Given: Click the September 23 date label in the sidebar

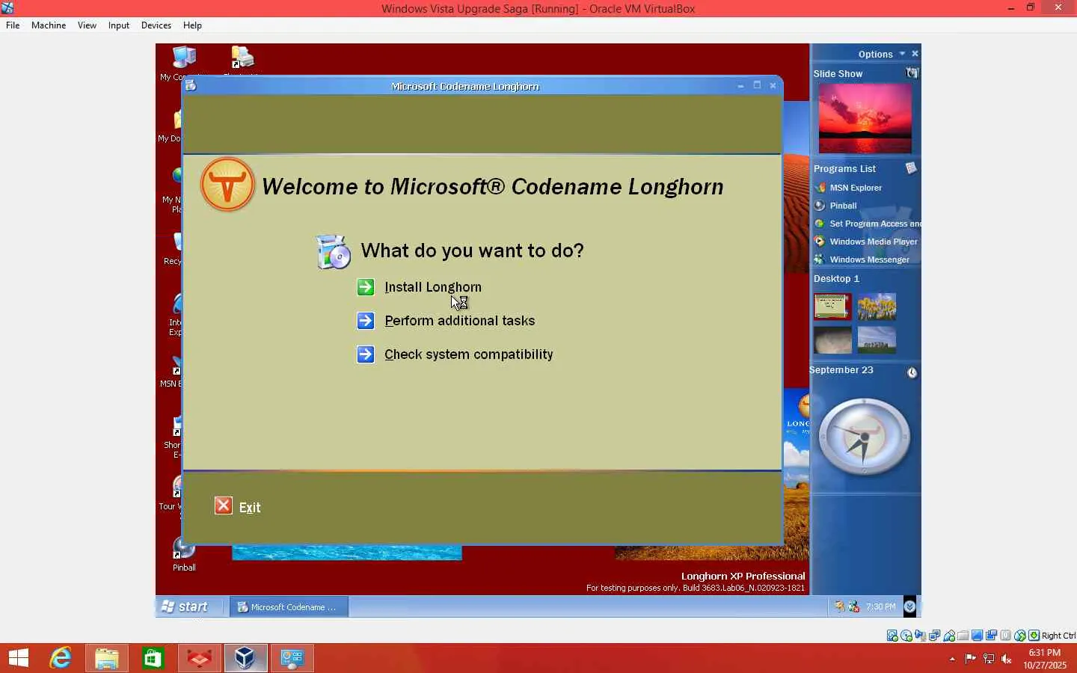Looking at the screenshot, I should click(841, 370).
